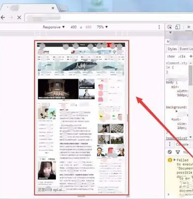
Task: Clear the console with the circle-slash icon
Action: coord(170,152)
